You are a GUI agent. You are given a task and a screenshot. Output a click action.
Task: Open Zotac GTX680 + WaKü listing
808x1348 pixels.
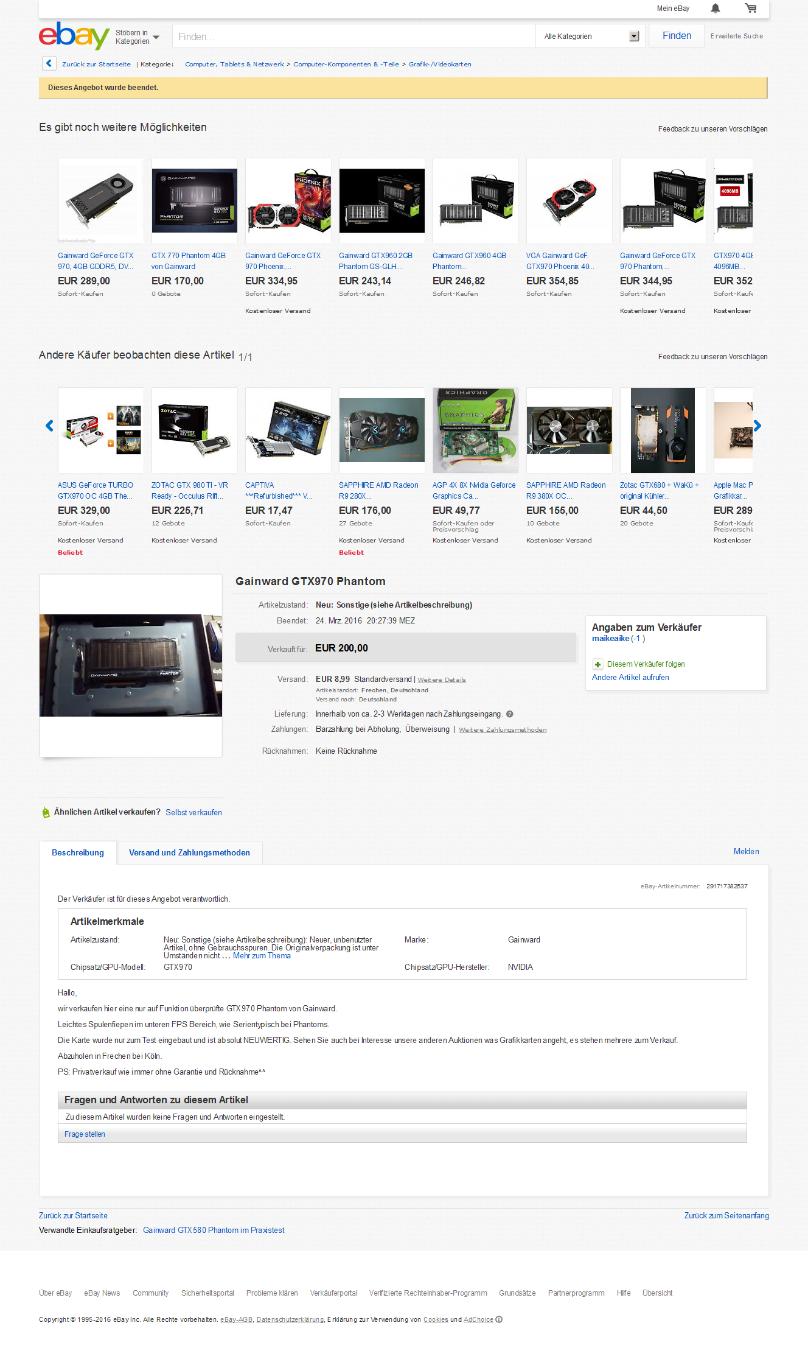[x=660, y=491]
